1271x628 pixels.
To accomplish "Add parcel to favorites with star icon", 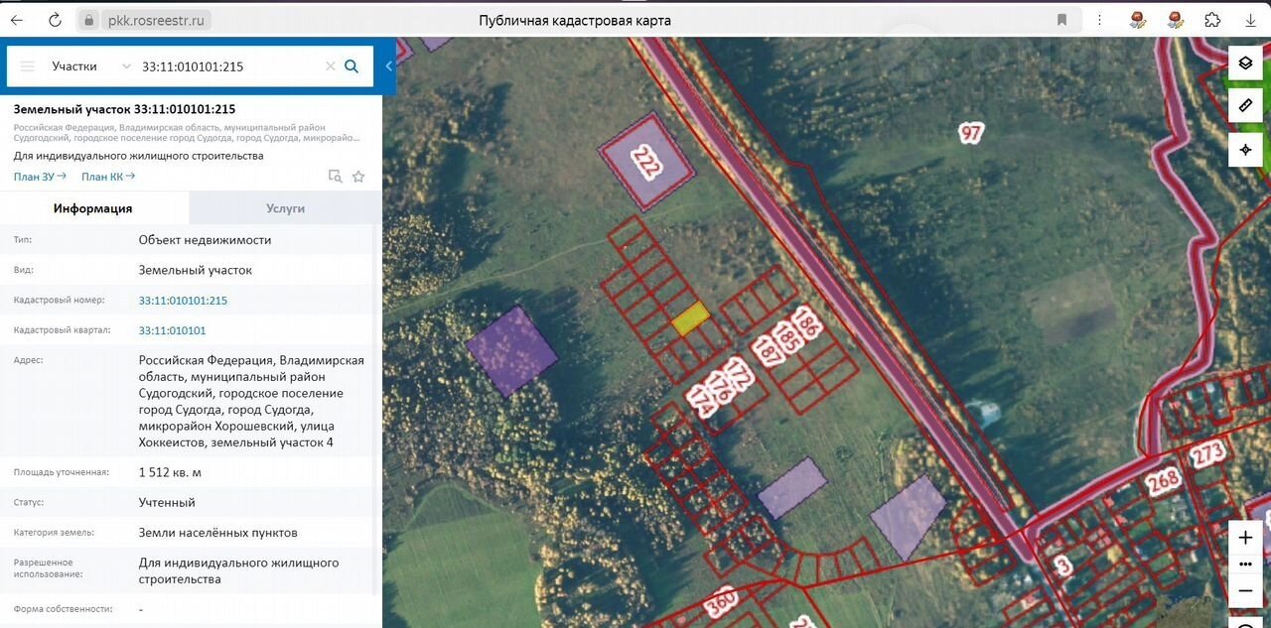I will (x=358, y=177).
